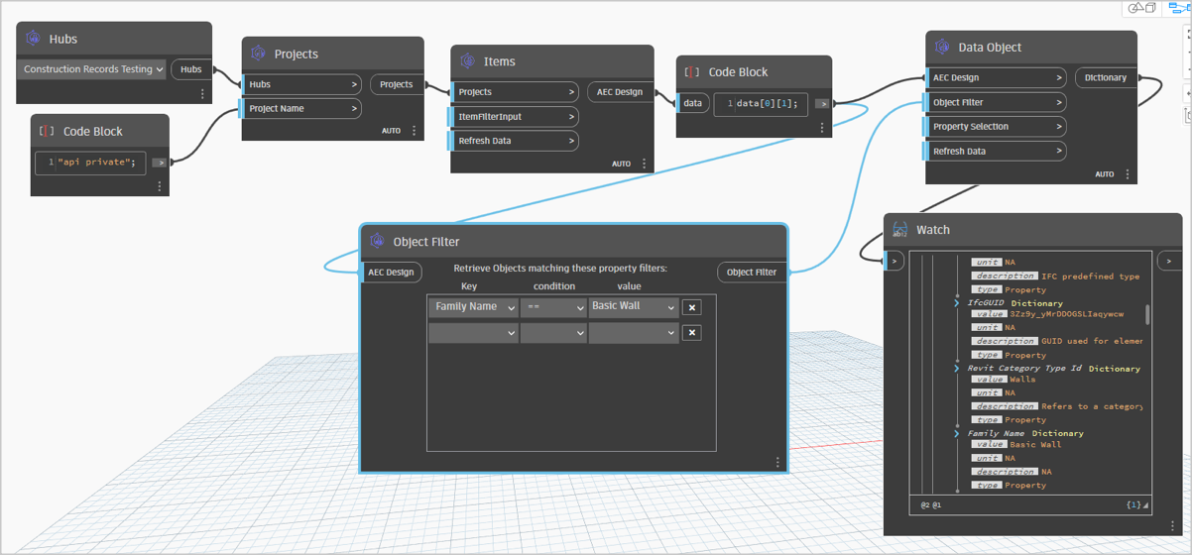This screenshot has height=555, width=1192.
Task: Open the three-dot menu on "api private" Code Block
Action: [x=160, y=186]
